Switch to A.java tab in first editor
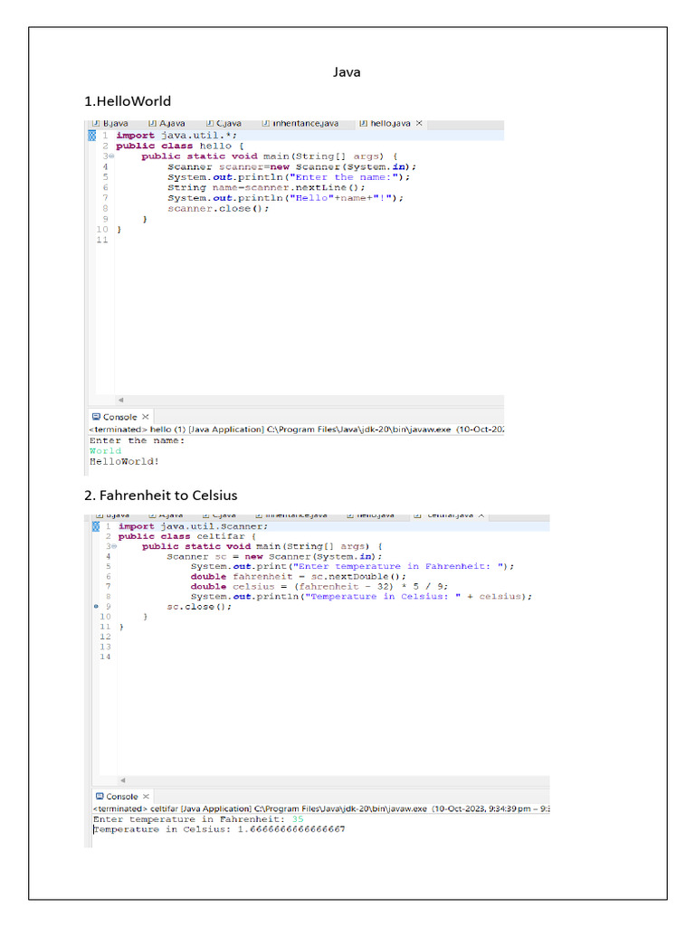 171,123
